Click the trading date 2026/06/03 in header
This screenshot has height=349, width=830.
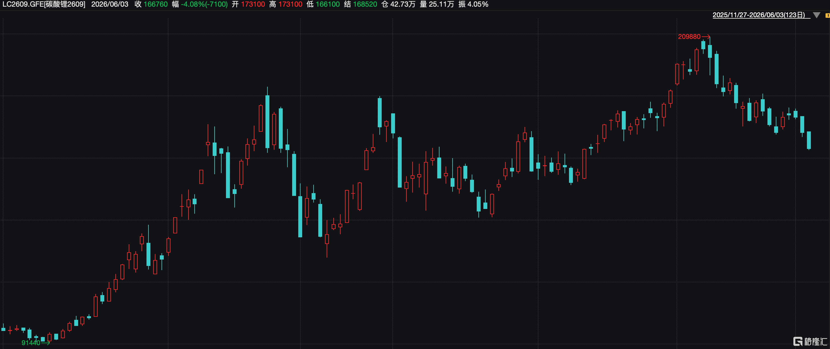pos(110,4)
